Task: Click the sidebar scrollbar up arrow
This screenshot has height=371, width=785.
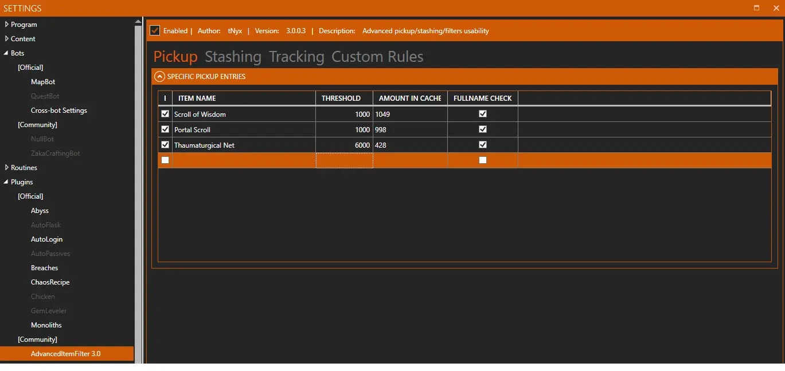Action: (x=138, y=22)
